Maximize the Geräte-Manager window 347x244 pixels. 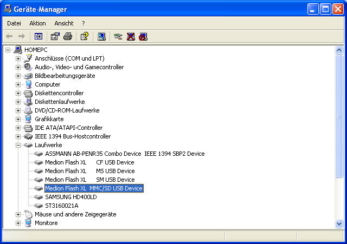point(325,9)
